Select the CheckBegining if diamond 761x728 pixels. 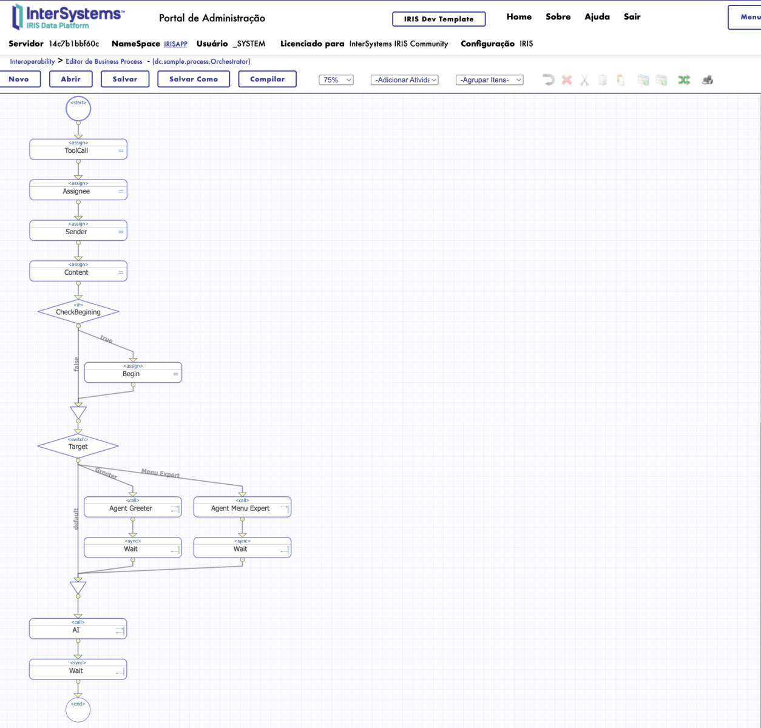[x=78, y=312]
